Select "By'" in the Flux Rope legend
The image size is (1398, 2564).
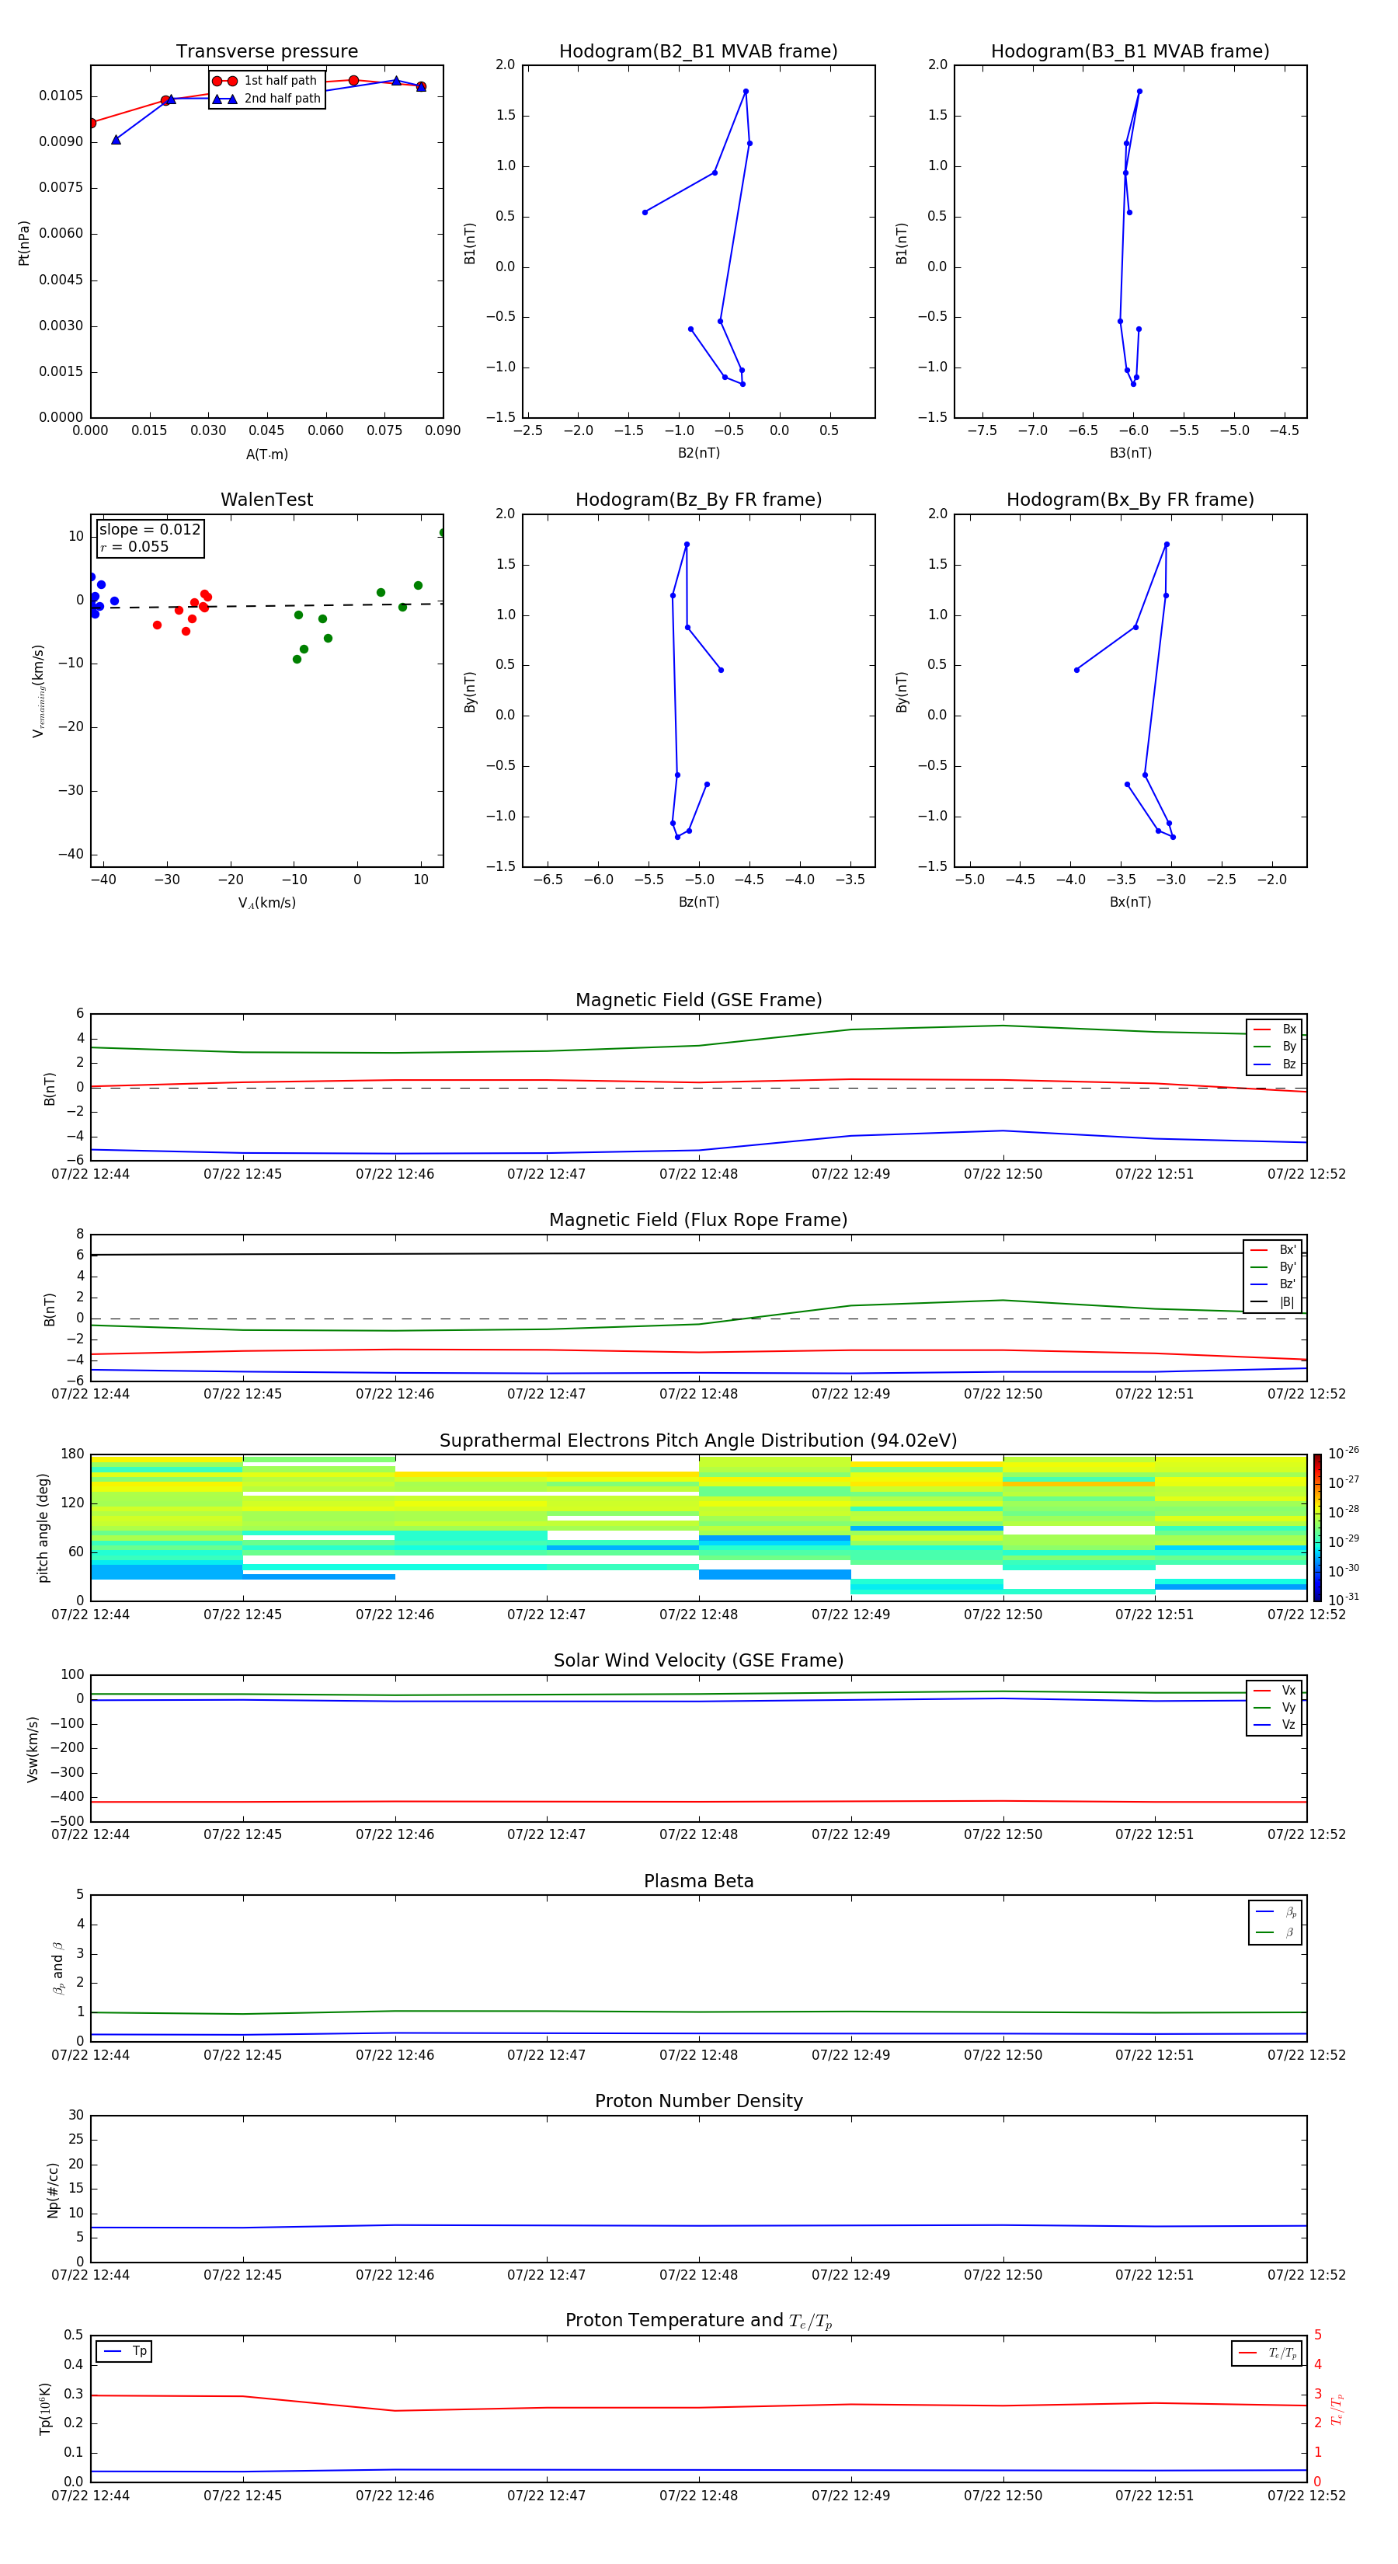click(1274, 1267)
